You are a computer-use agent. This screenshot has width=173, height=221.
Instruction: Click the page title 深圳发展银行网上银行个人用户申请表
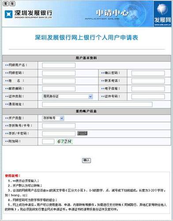pos(86,38)
